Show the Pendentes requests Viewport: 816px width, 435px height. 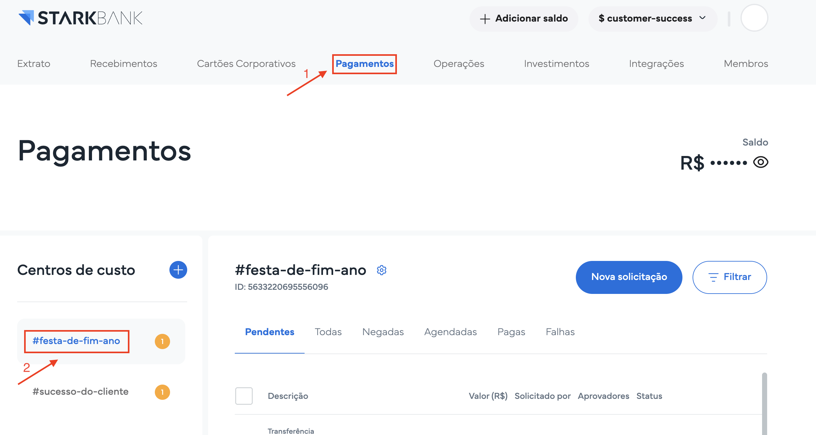click(x=270, y=332)
